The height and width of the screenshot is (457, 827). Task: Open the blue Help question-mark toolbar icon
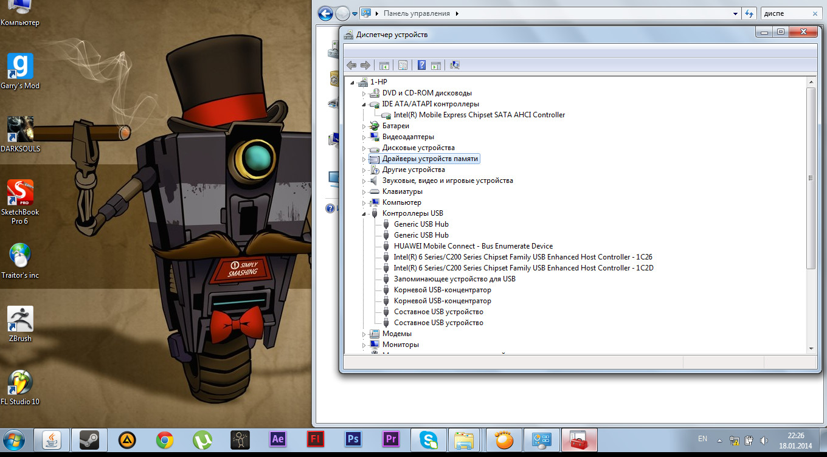point(421,65)
